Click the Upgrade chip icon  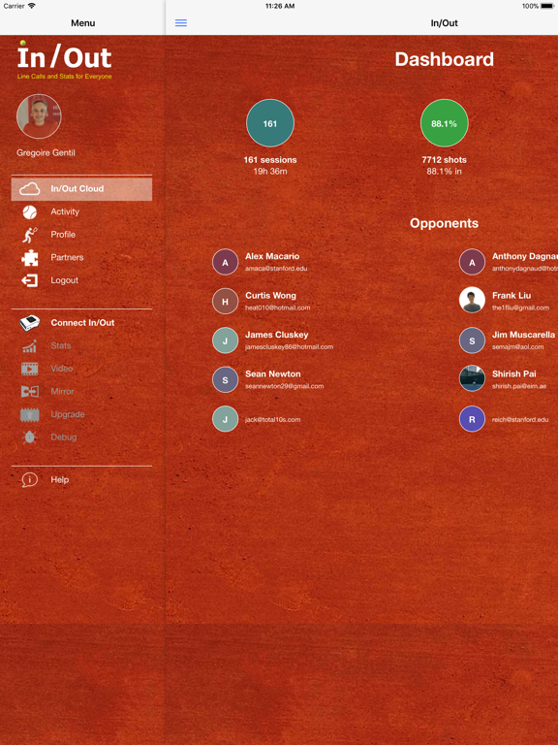click(x=29, y=414)
